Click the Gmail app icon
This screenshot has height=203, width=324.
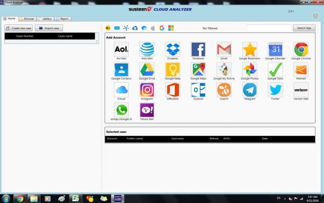pos(224,49)
